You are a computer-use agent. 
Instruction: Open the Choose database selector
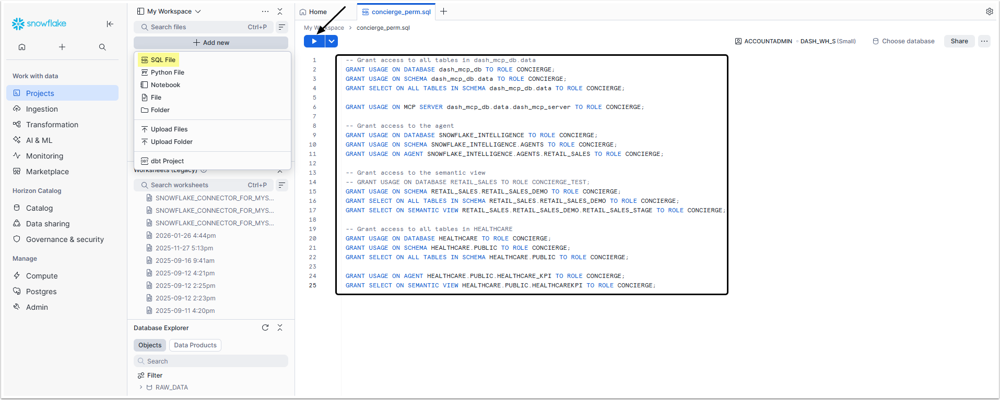pyautogui.click(x=903, y=41)
